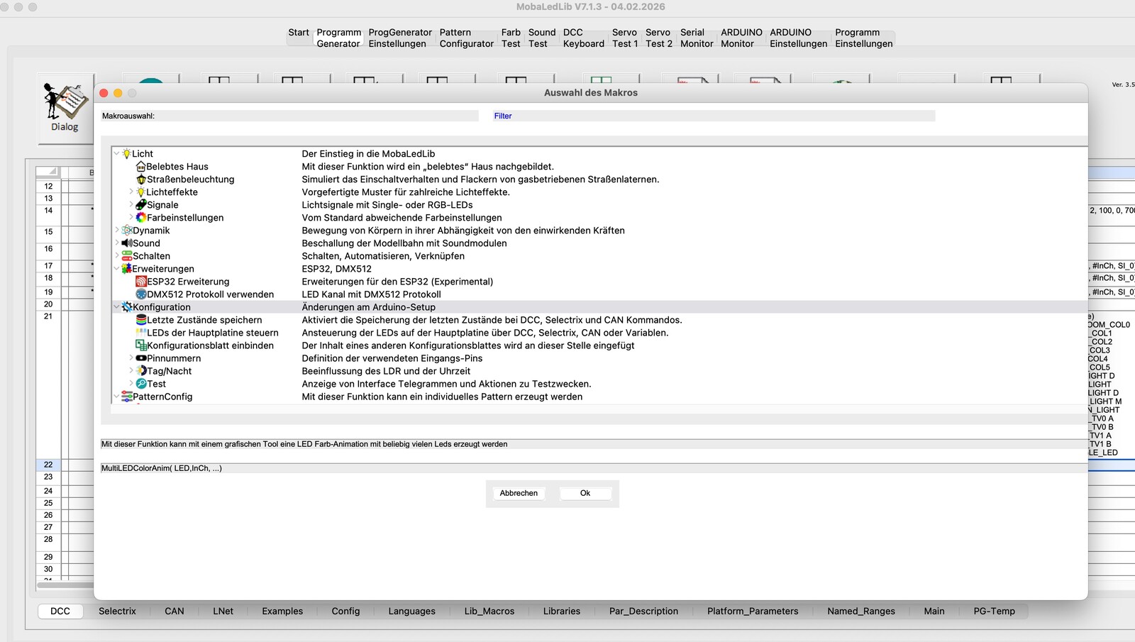Click the Sound speaker icon

click(x=127, y=243)
